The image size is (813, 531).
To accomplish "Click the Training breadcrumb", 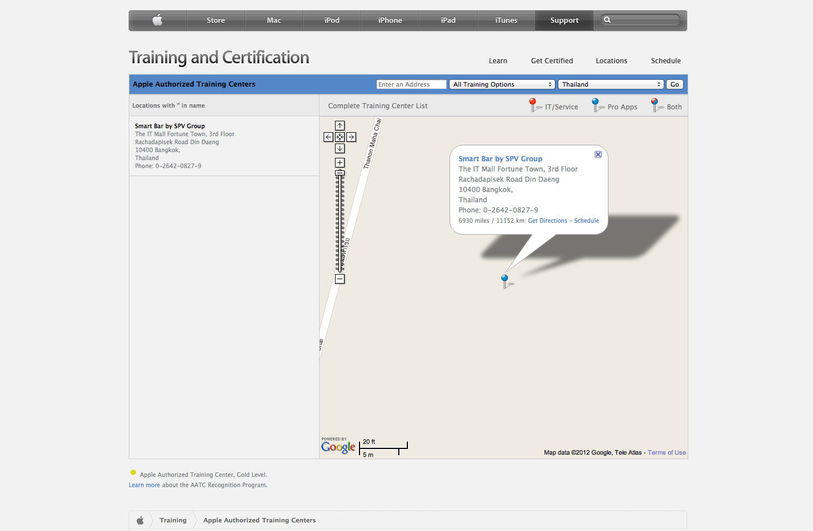I will click(x=173, y=520).
